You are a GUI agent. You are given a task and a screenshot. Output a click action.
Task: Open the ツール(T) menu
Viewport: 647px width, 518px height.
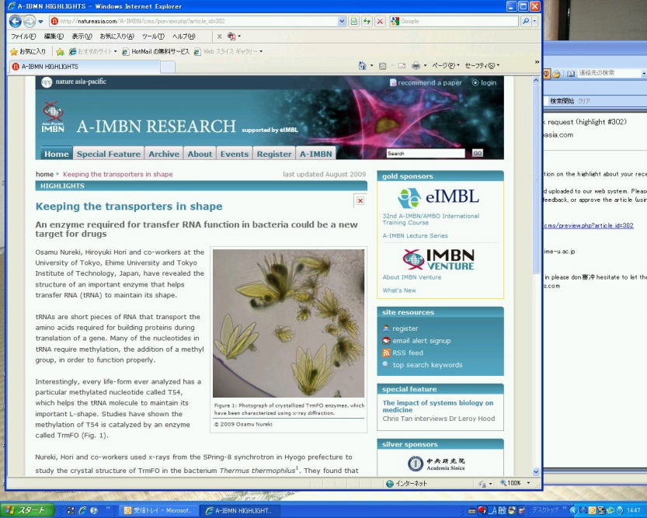152,37
